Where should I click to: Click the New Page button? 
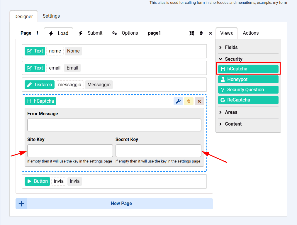[x=121, y=204]
